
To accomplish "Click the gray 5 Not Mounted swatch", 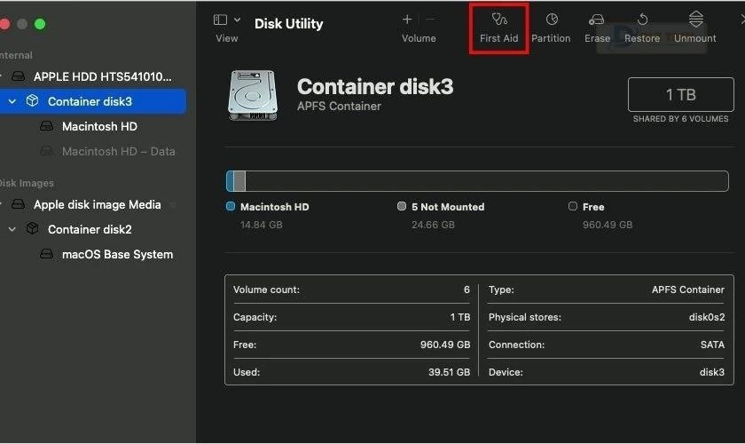I will pyautogui.click(x=402, y=207).
